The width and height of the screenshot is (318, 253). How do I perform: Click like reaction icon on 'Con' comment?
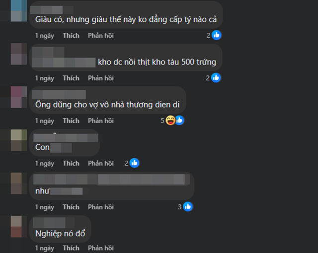134,163
